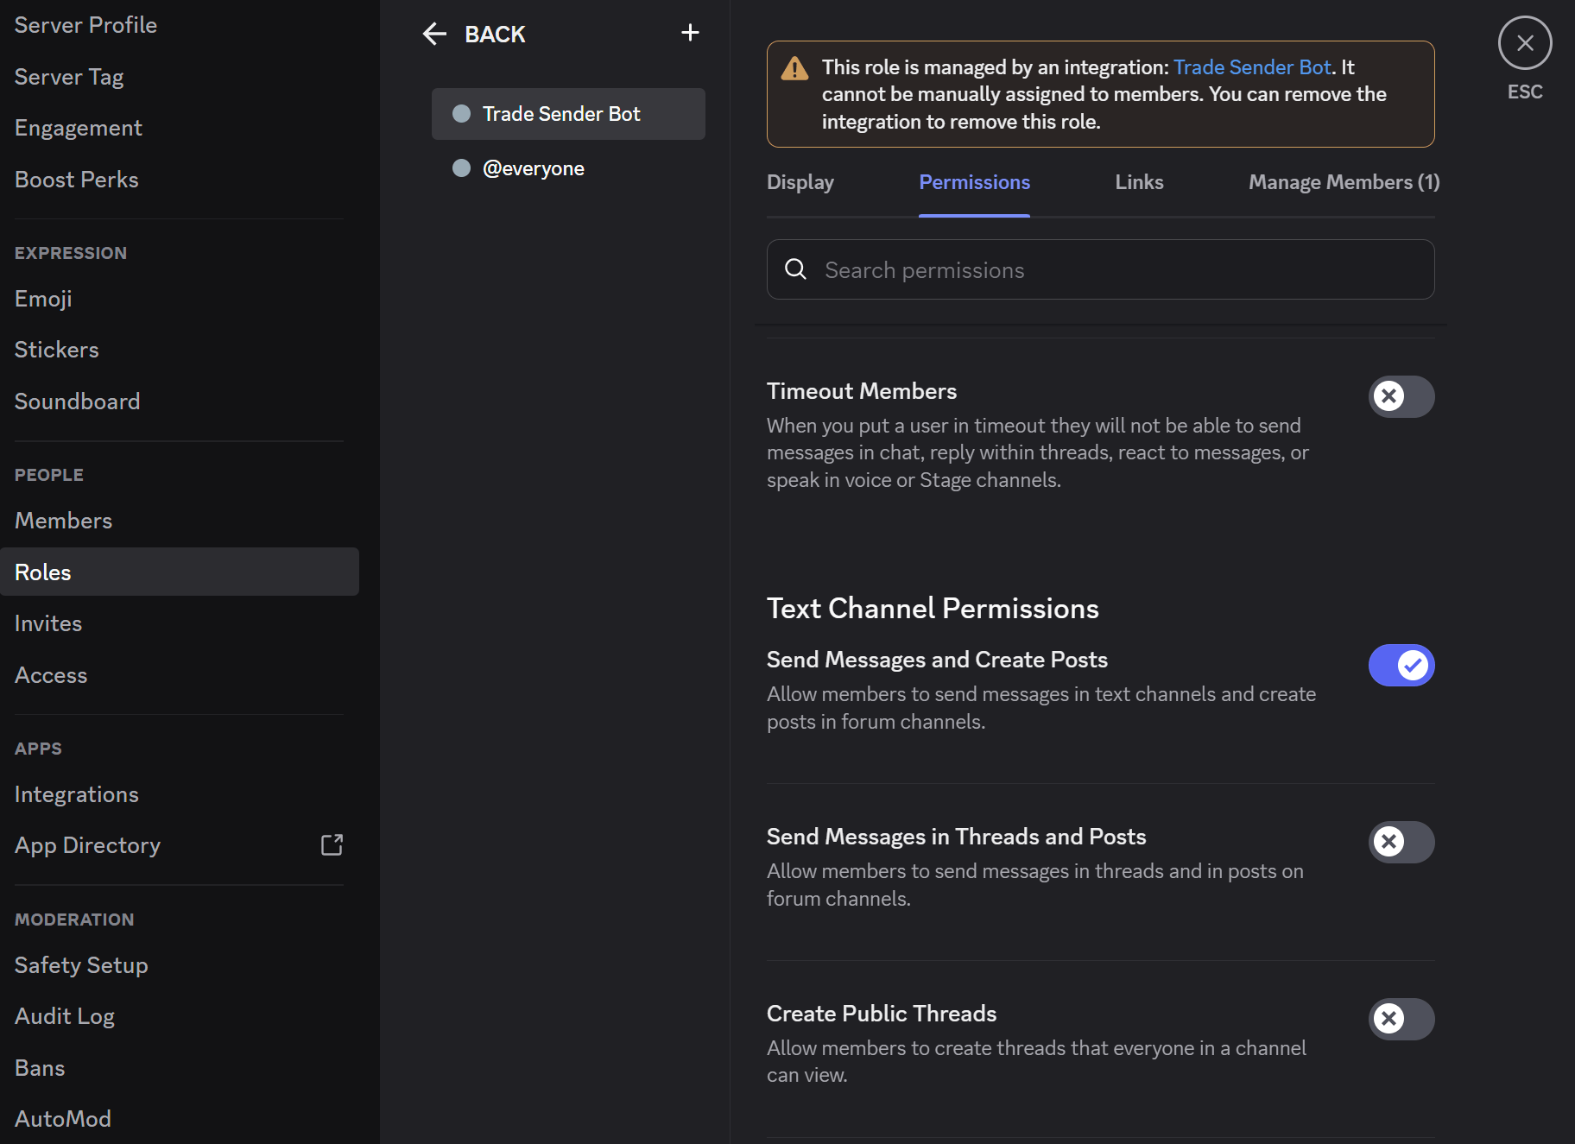Enable Send Messages in Threads and Posts
Viewport: 1575px width, 1144px height.
point(1401,842)
